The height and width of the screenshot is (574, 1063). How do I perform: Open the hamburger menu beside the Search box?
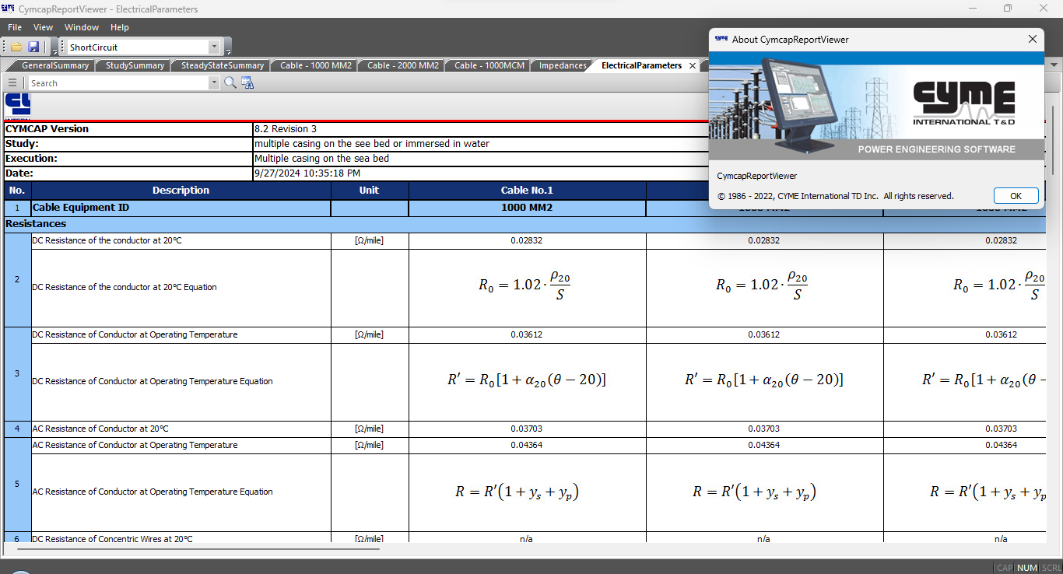[x=12, y=82]
